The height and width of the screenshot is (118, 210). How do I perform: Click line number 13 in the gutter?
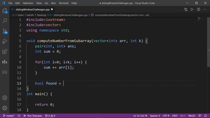19,83
